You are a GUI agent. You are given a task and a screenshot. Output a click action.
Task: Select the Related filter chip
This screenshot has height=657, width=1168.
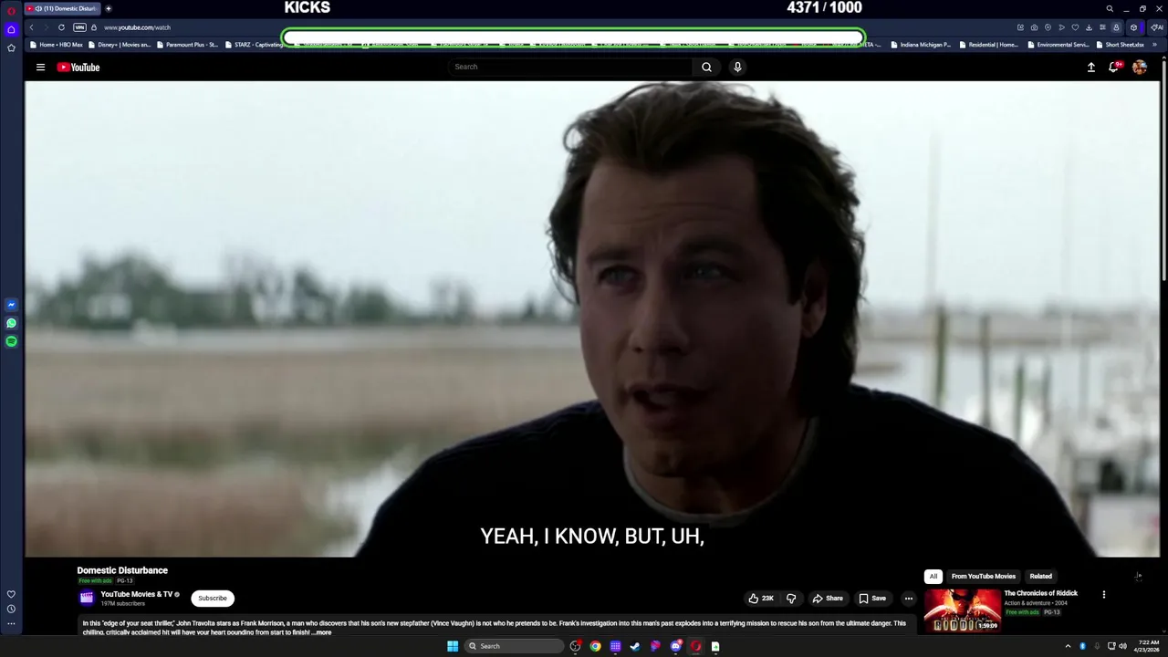point(1040,577)
